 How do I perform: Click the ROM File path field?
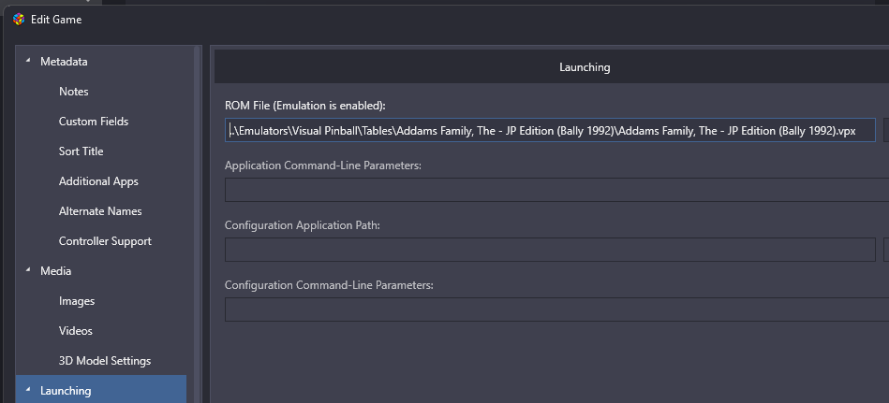pos(550,130)
